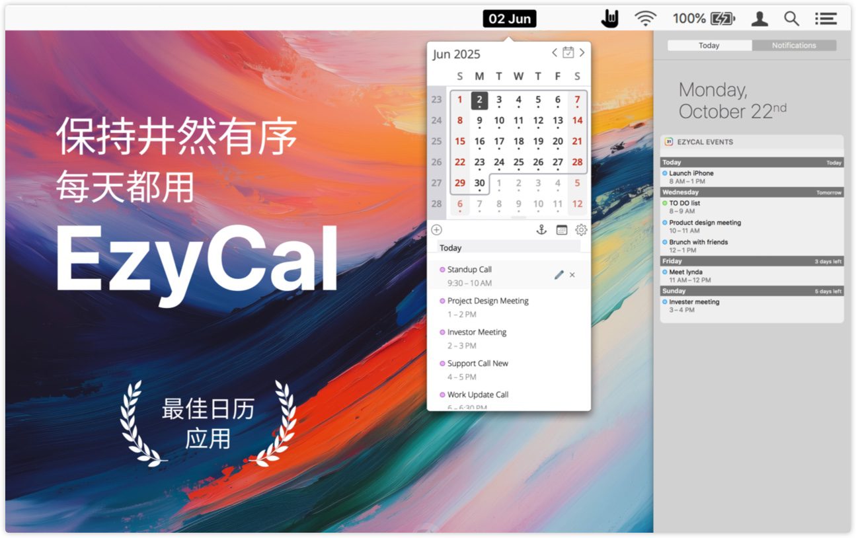The width and height of the screenshot is (856, 538).
Task: Select week number 25
Action: [x=436, y=141]
